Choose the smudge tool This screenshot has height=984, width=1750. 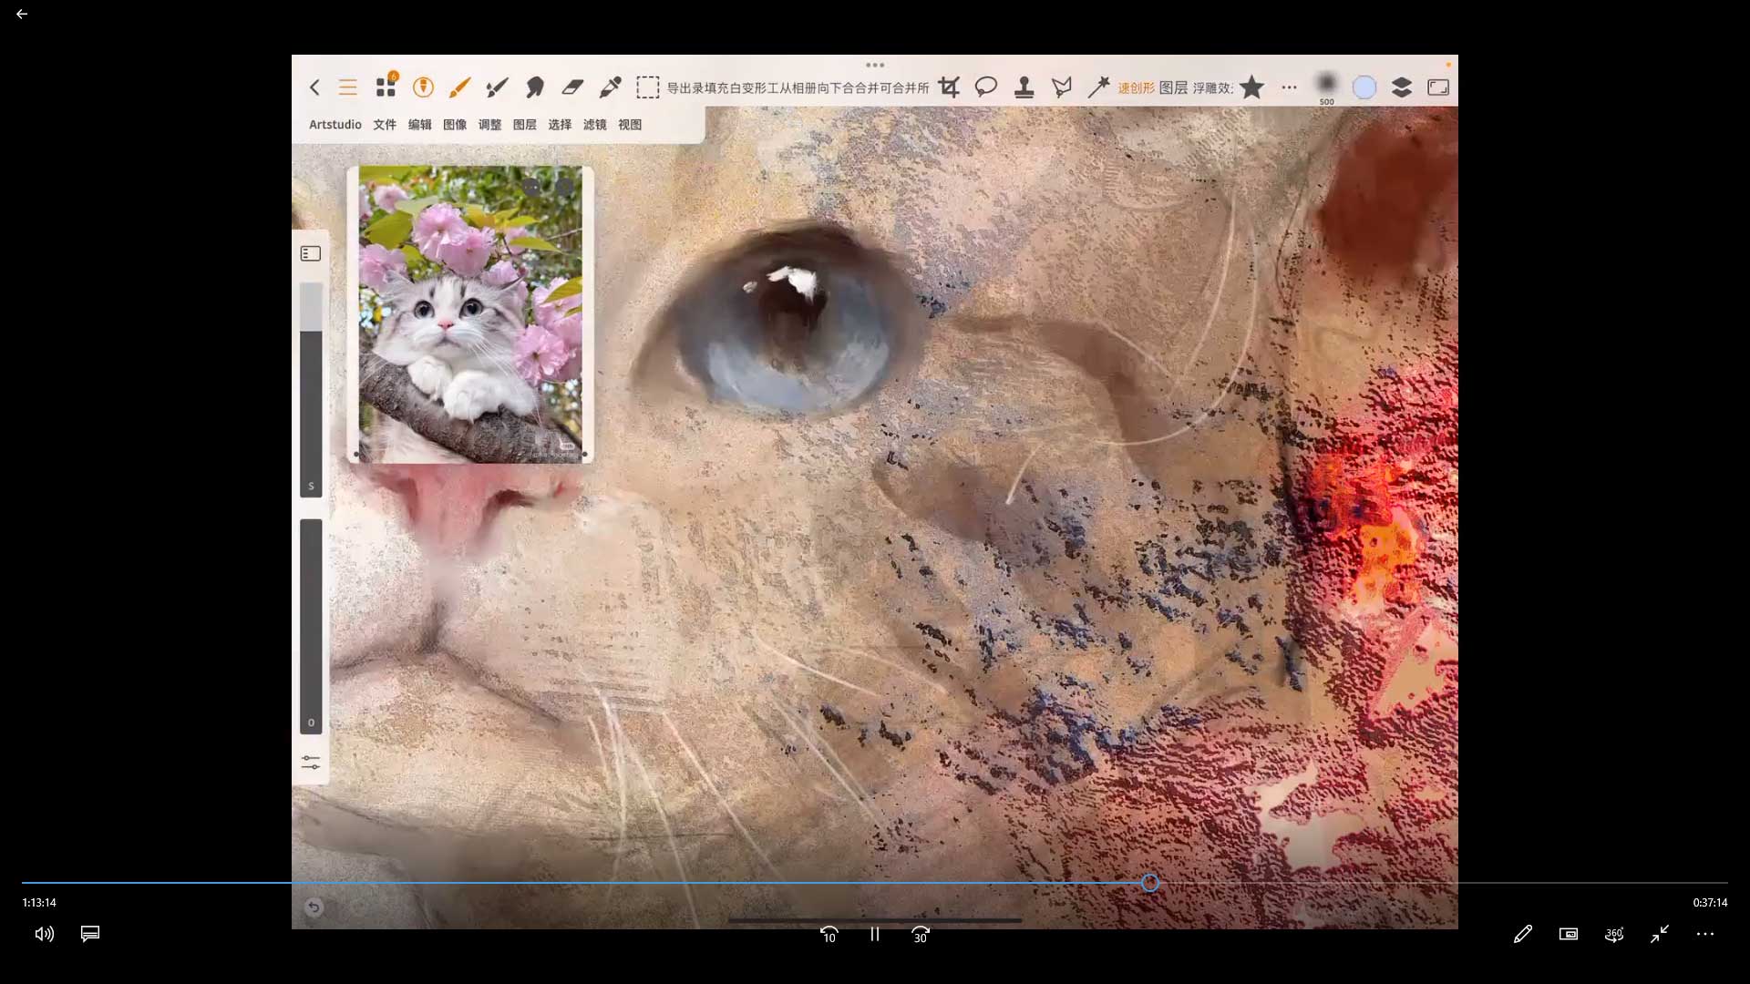pyautogui.click(x=535, y=87)
